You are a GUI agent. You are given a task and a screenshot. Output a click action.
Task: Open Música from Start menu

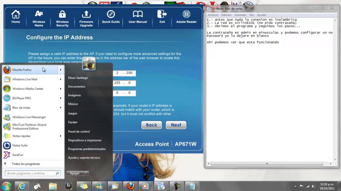(x=73, y=104)
